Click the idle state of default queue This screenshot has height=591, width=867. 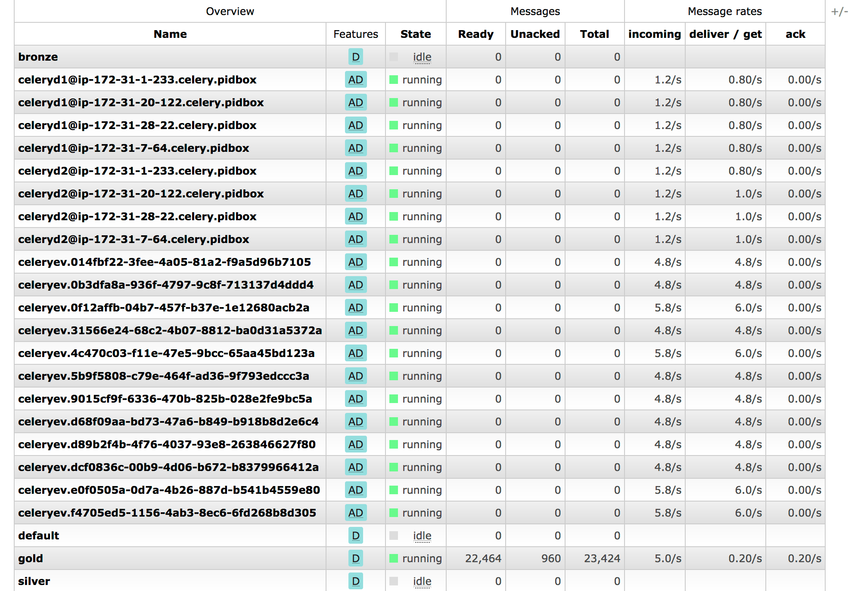click(x=422, y=536)
